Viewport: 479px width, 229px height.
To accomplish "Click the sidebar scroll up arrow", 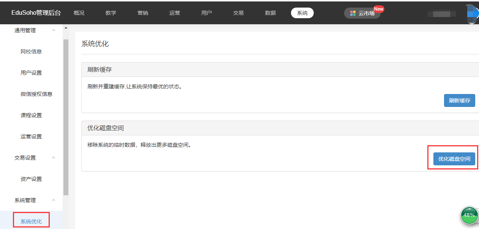I will (66, 28).
